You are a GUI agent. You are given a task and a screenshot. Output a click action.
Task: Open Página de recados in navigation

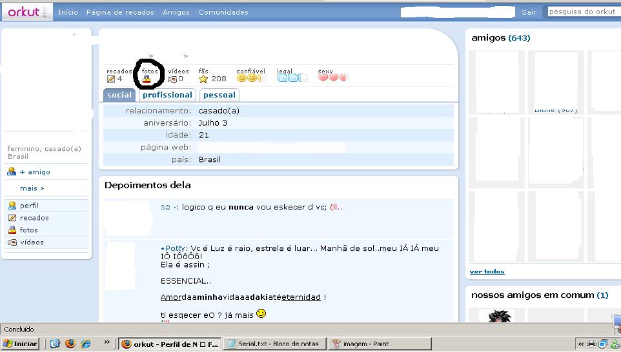tap(120, 12)
